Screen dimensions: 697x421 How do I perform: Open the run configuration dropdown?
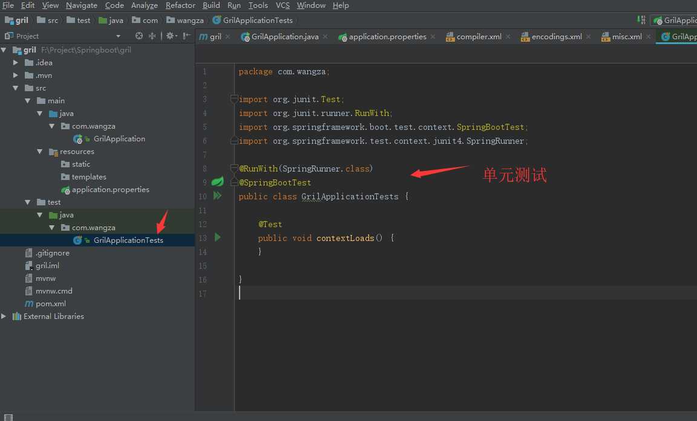675,21
